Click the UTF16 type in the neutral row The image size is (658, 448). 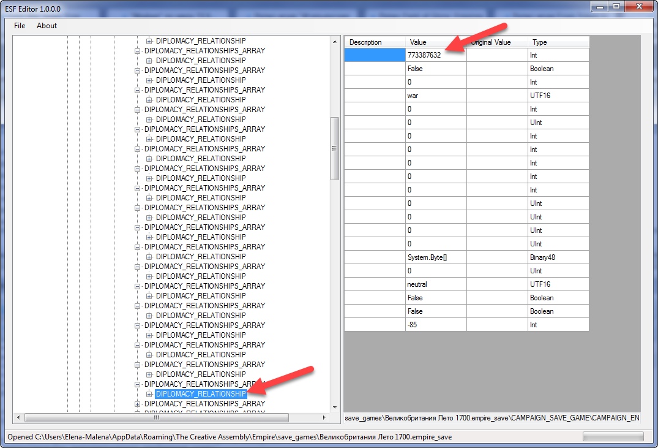[558, 284]
